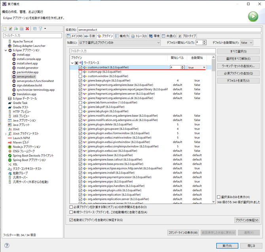Select Gradle Task configuration type
This screenshot has width=265, height=252.
[20, 103]
